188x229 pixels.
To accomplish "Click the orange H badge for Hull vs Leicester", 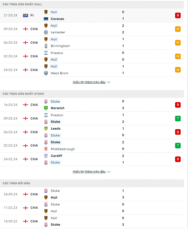I will (178, 29).
